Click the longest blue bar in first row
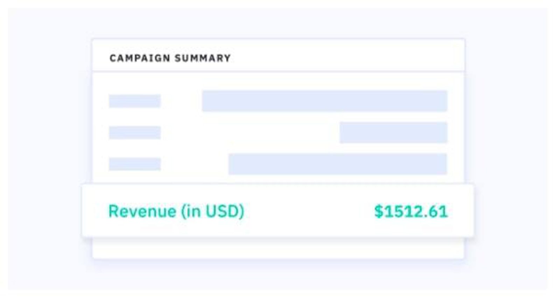Image resolution: width=560 pixels, height=297 pixels. (x=324, y=101)
